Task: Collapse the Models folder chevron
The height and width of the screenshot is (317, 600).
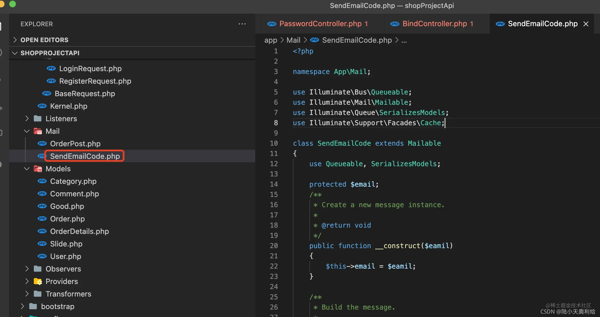Action: click(27, 169)
